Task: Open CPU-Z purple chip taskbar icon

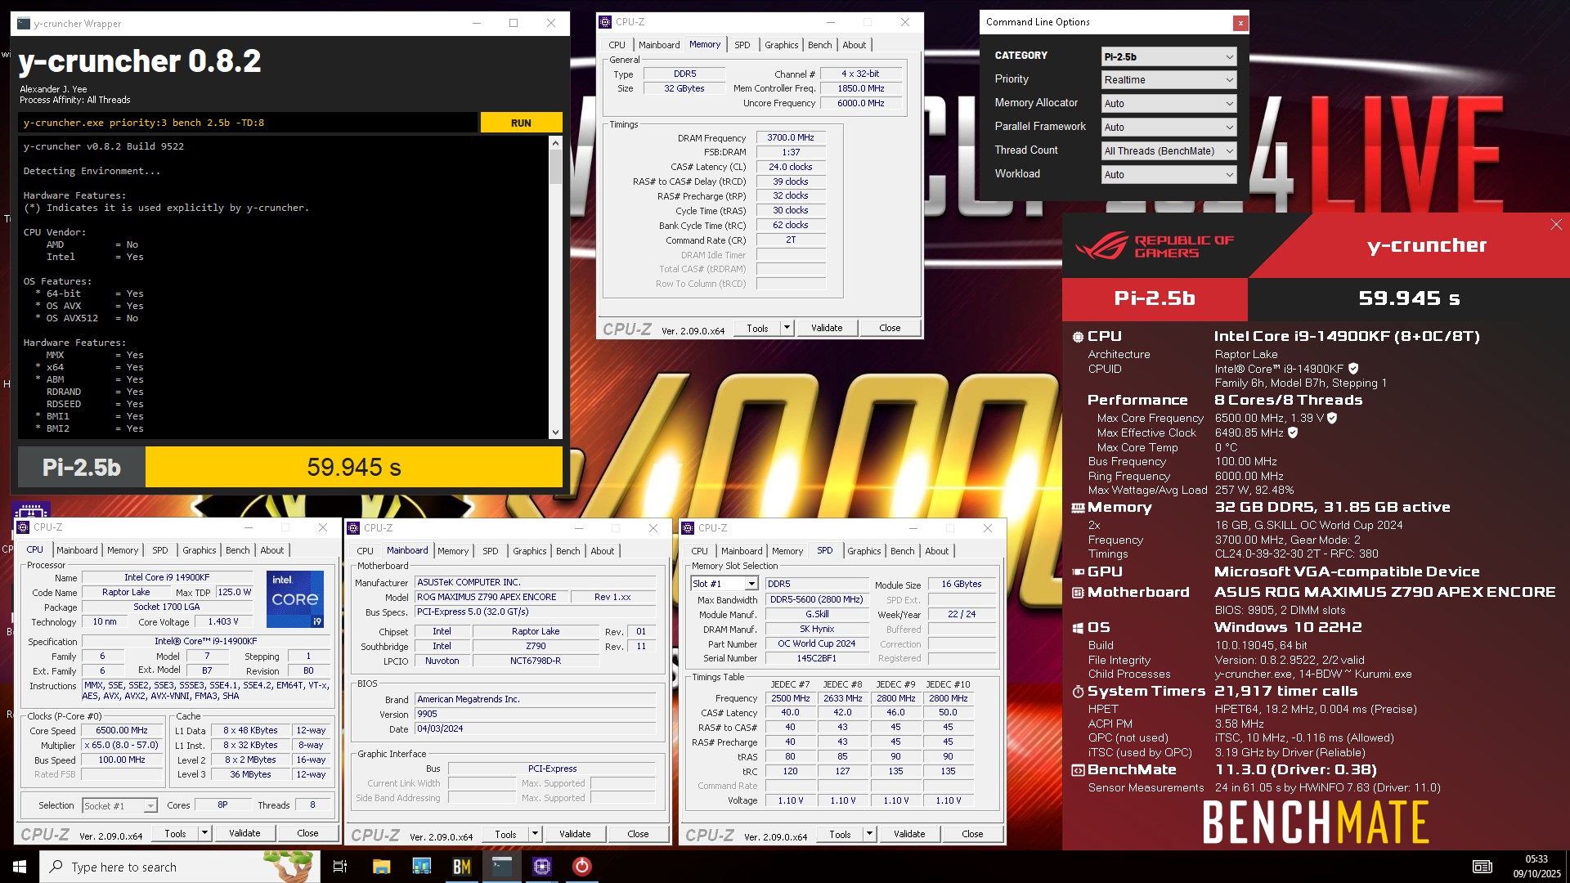Action: tap(541, 867)
